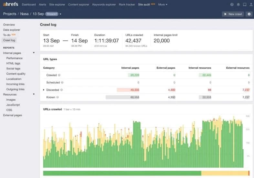This screenshot has width=254, height=178.
Task: Click info icon next to Discarded
Action: (x=61, y=90)
